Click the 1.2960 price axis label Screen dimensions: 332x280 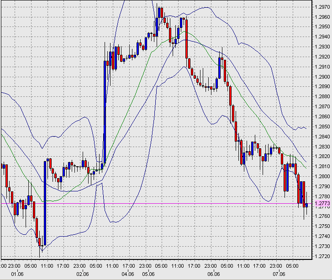coord(322,17)
